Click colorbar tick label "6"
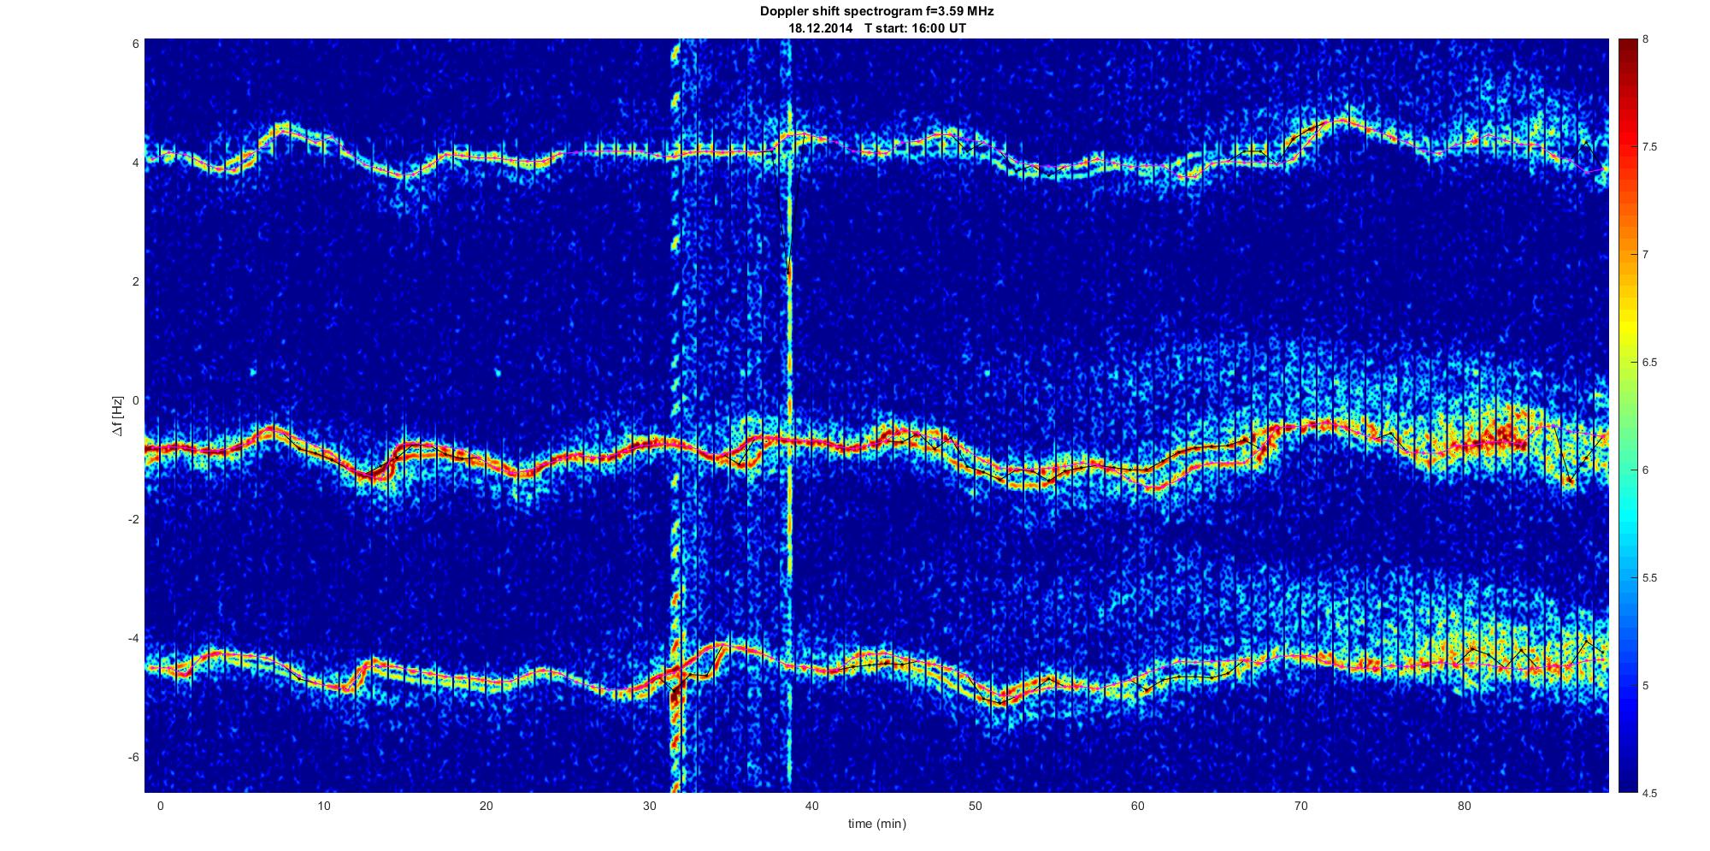1710x851 pixels. tap(1646, 470)
